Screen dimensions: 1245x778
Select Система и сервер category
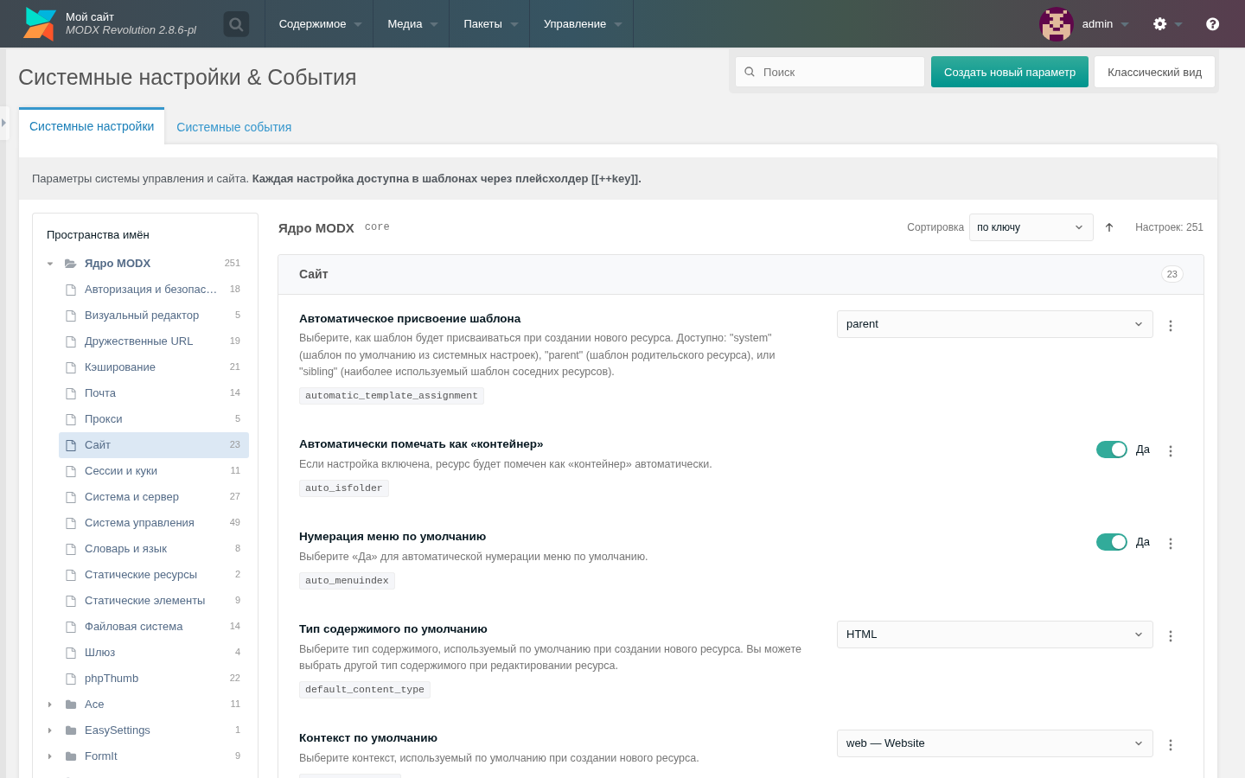click(154, 497)
